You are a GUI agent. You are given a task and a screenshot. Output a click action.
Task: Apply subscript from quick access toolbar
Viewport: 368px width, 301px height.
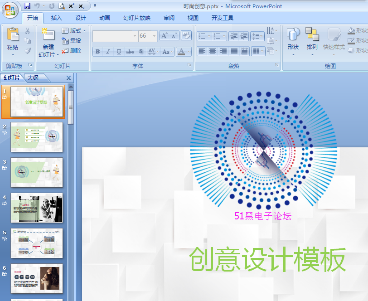click(82, 6)
